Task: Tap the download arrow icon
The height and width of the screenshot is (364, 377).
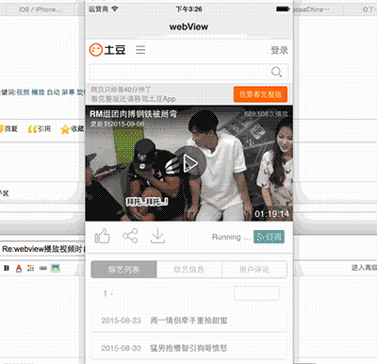Action: pyautogui.click(x=157, y=236)
